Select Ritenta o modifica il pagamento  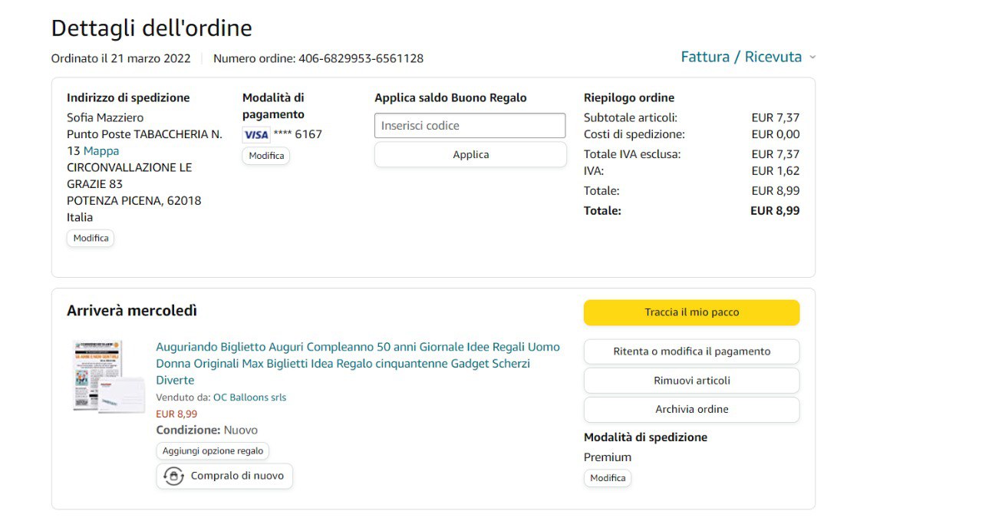(691, 351)
